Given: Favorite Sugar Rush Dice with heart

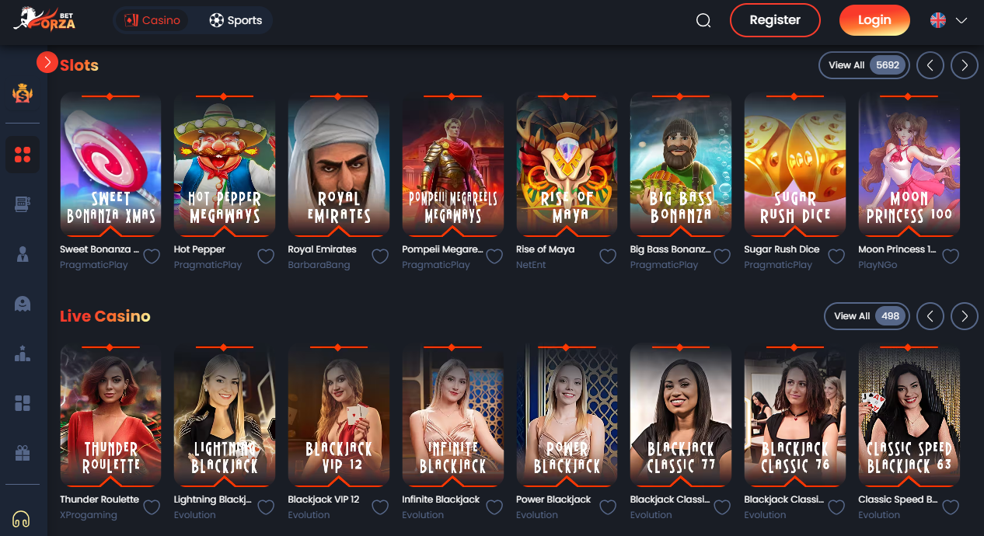Looking at the screenshot, I should pyautogui.click(x=836, y=256).
